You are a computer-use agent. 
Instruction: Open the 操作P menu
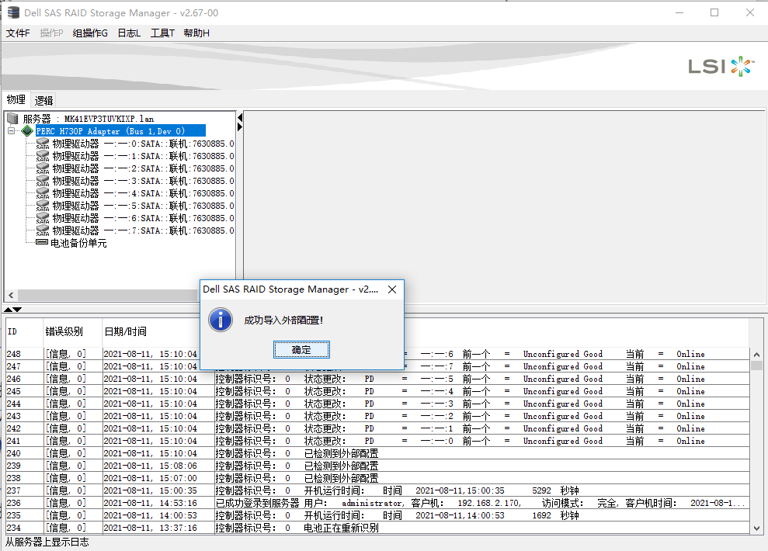click(x=51, y=33)
